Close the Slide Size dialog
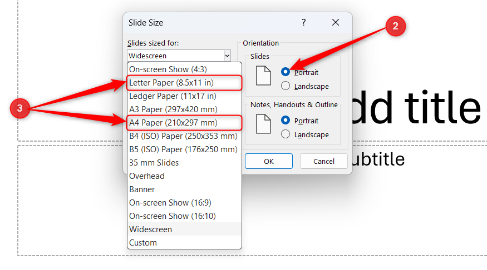Screen dimensions: 487x270 pos(336,22)
